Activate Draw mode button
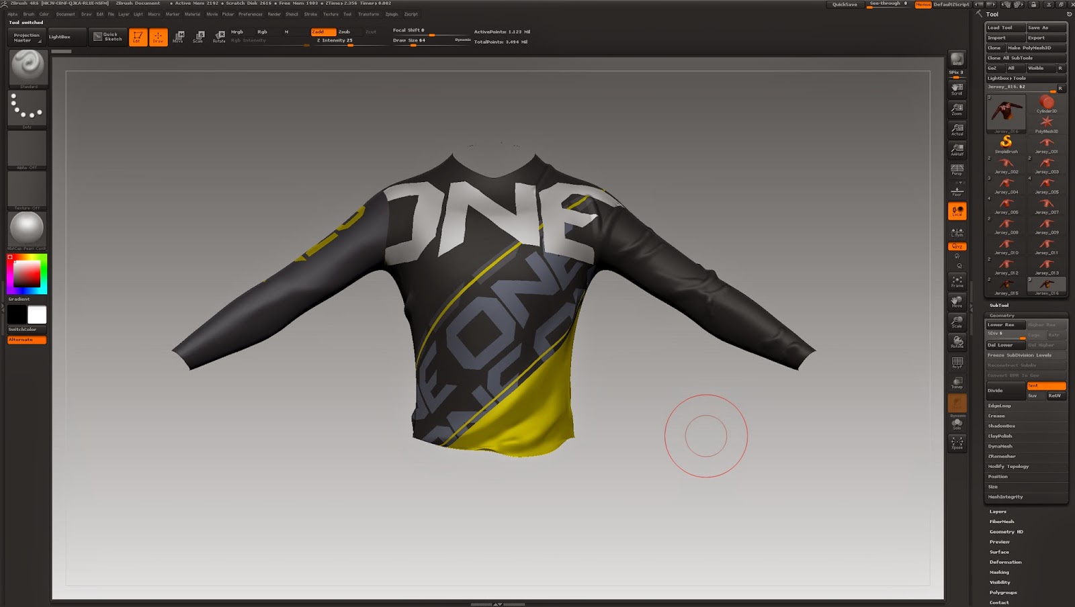The height and width of the screenshot is (607, 1075). coord(158,37)
